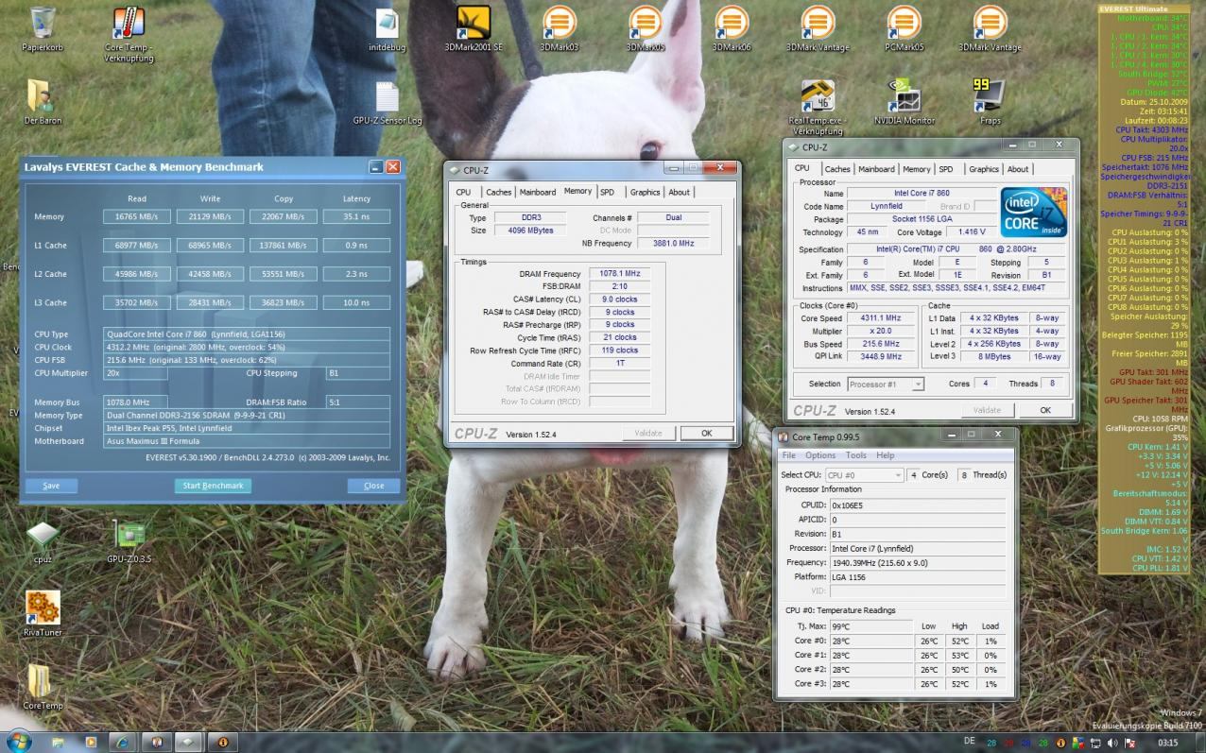Click OK in CPU-Z CPU window
This screenshot has height=753, width=1206.
(1044, 410)
